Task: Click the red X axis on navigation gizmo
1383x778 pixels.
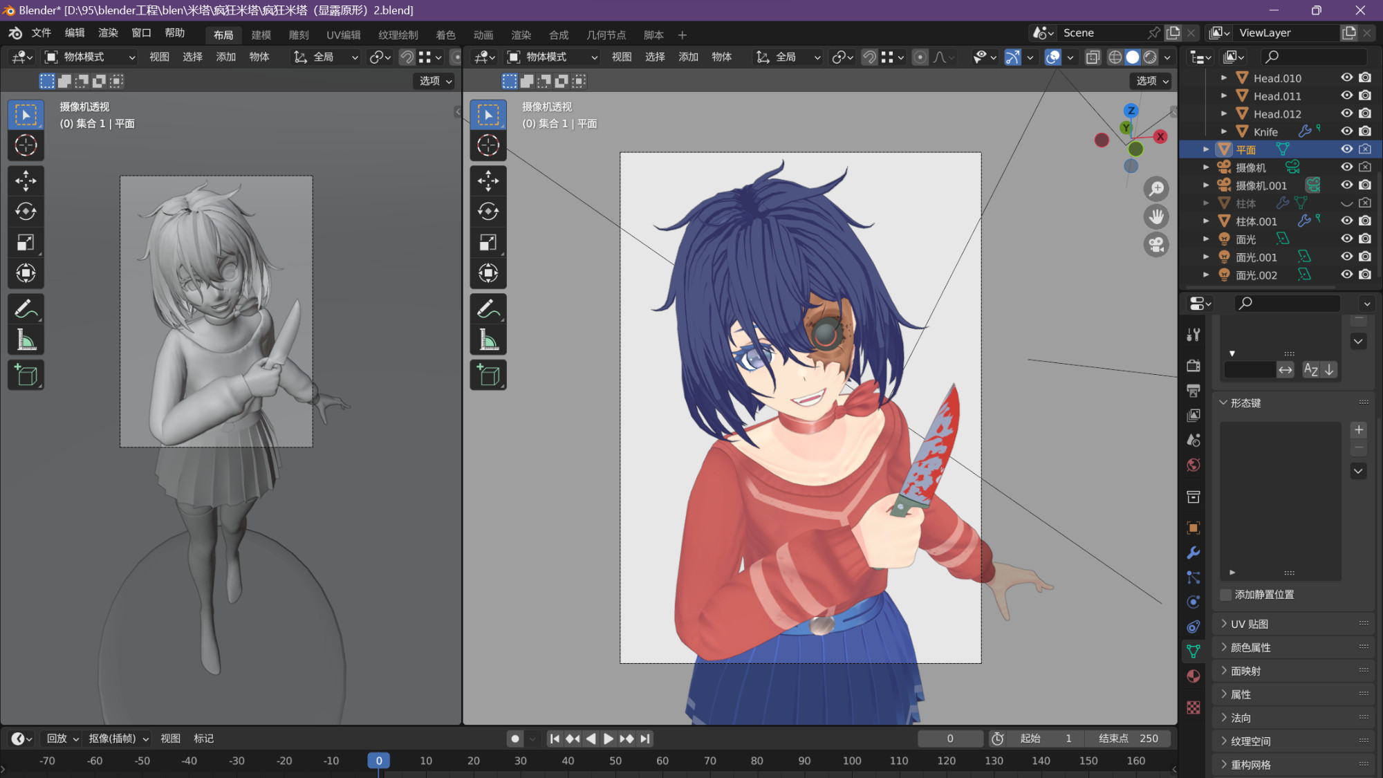Action: (x=1160, y=137)
